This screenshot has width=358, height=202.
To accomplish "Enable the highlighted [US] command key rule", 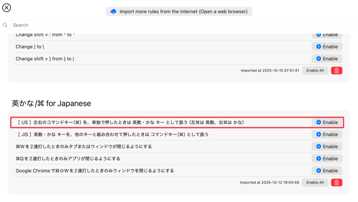I will [x=327, y=123].
